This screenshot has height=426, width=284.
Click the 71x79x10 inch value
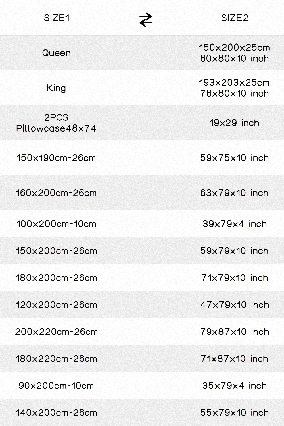click(235, 278)
